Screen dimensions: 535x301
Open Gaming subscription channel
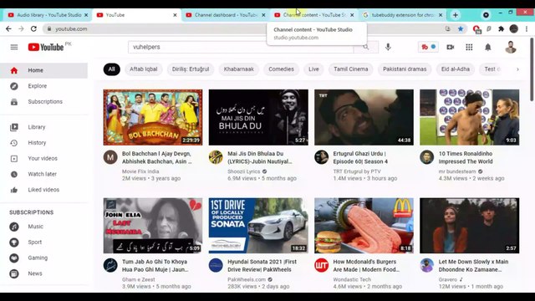click(x=43, y=258)
